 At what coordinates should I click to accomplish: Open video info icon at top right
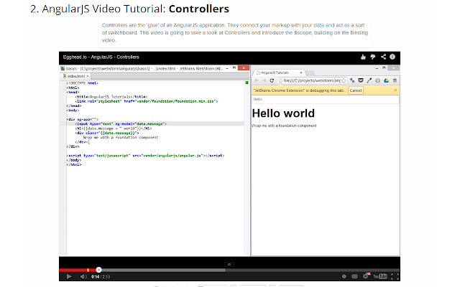pos(394,57)
